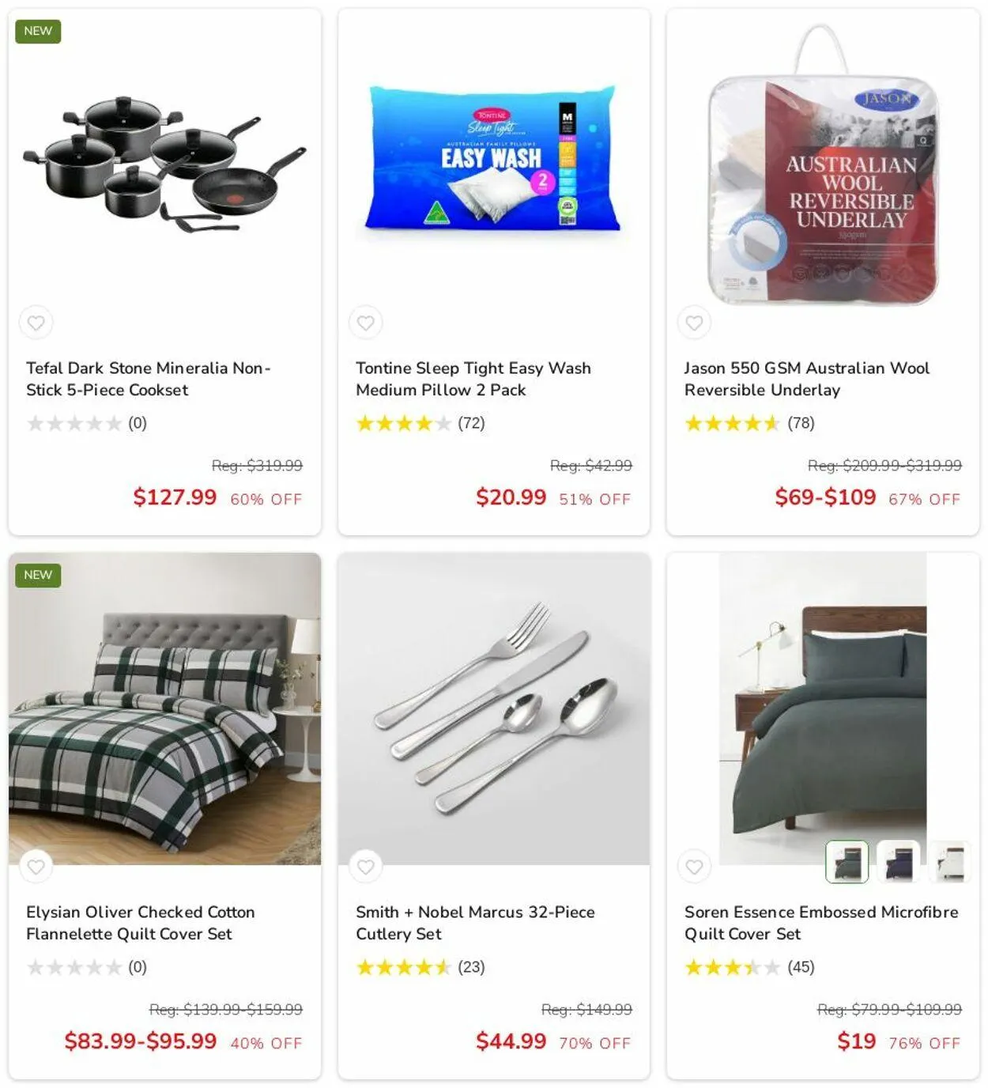988x1088 pixels.
Task: Open Tefal Dark Stone Mineralia cookset title link
Action: [x=149, y=379]
